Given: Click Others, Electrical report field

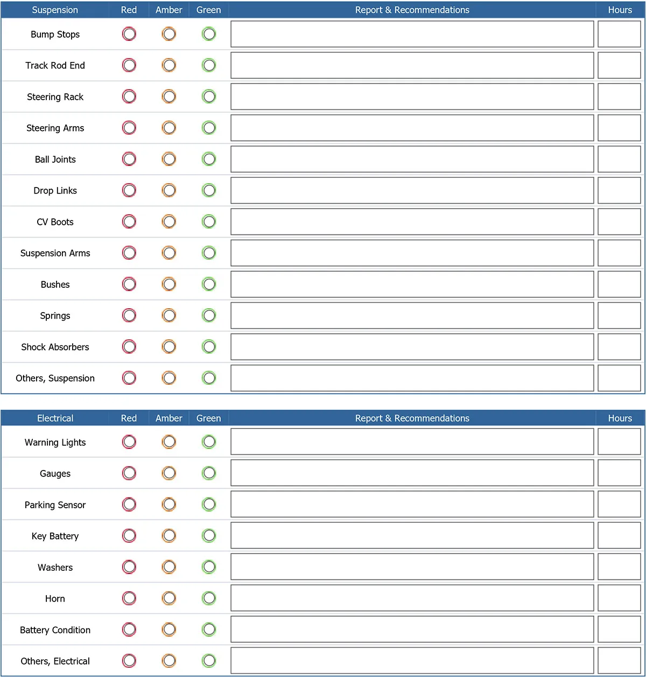Looking at the screenshot, I should 412,661.
